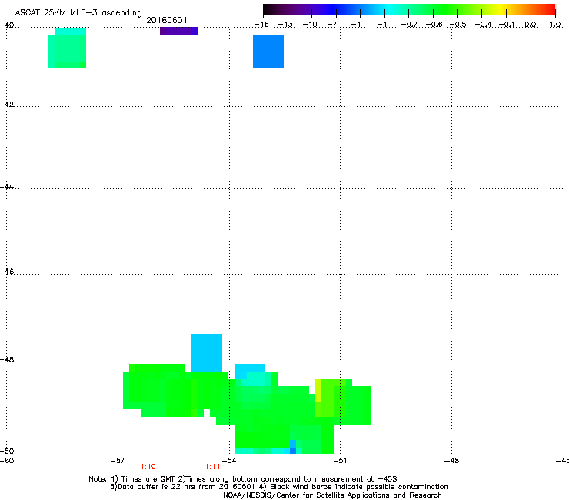Click the purple data patch below 20160601

[x=178, y=32]
